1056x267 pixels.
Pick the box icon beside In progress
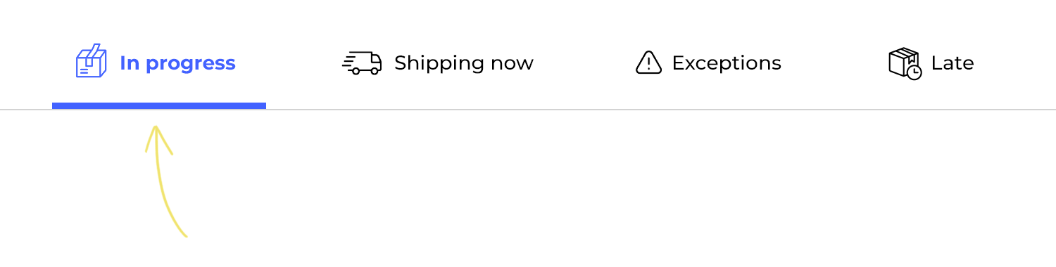(x=91, y=61)
